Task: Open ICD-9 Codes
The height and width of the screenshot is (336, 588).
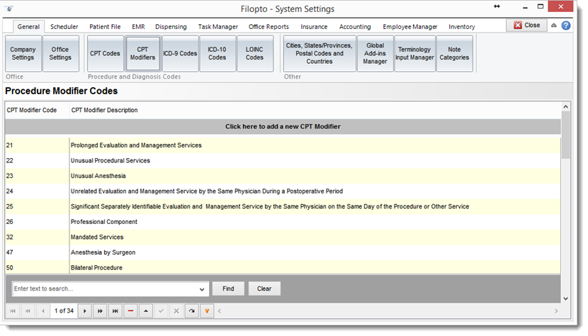Action: (180, 53)
